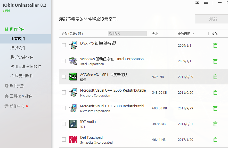228x148 pixels.
Task: Click the trash icon for Dell Touchpad
Action: pyautogui.click(x=215, y=140)
